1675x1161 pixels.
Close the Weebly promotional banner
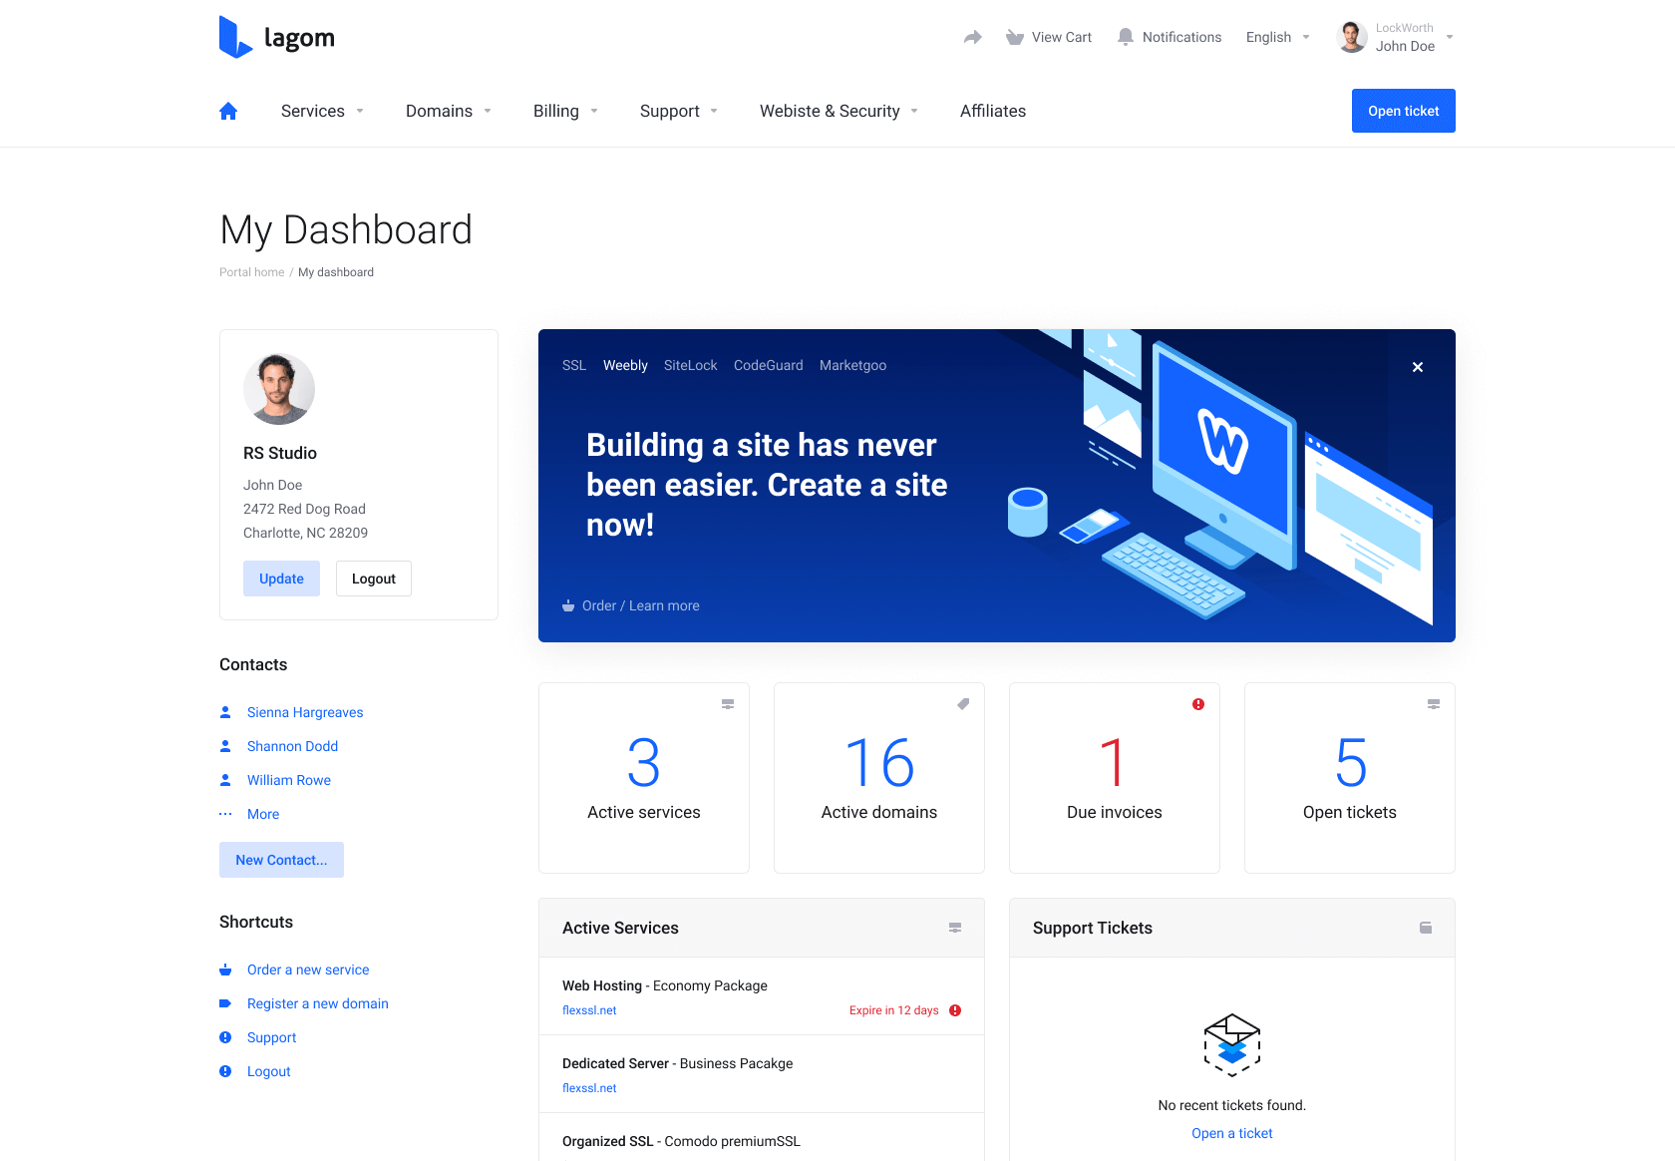pyautogui.click(x=1418, y=367)
